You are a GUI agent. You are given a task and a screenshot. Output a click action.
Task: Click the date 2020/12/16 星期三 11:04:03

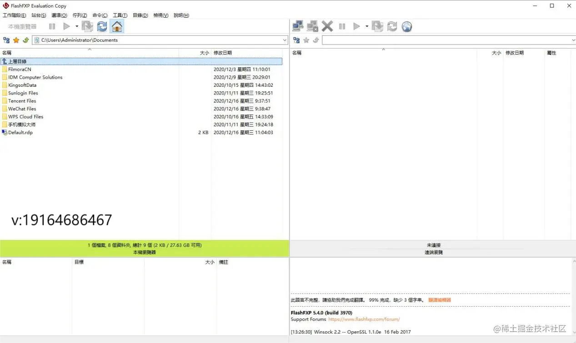243,133
